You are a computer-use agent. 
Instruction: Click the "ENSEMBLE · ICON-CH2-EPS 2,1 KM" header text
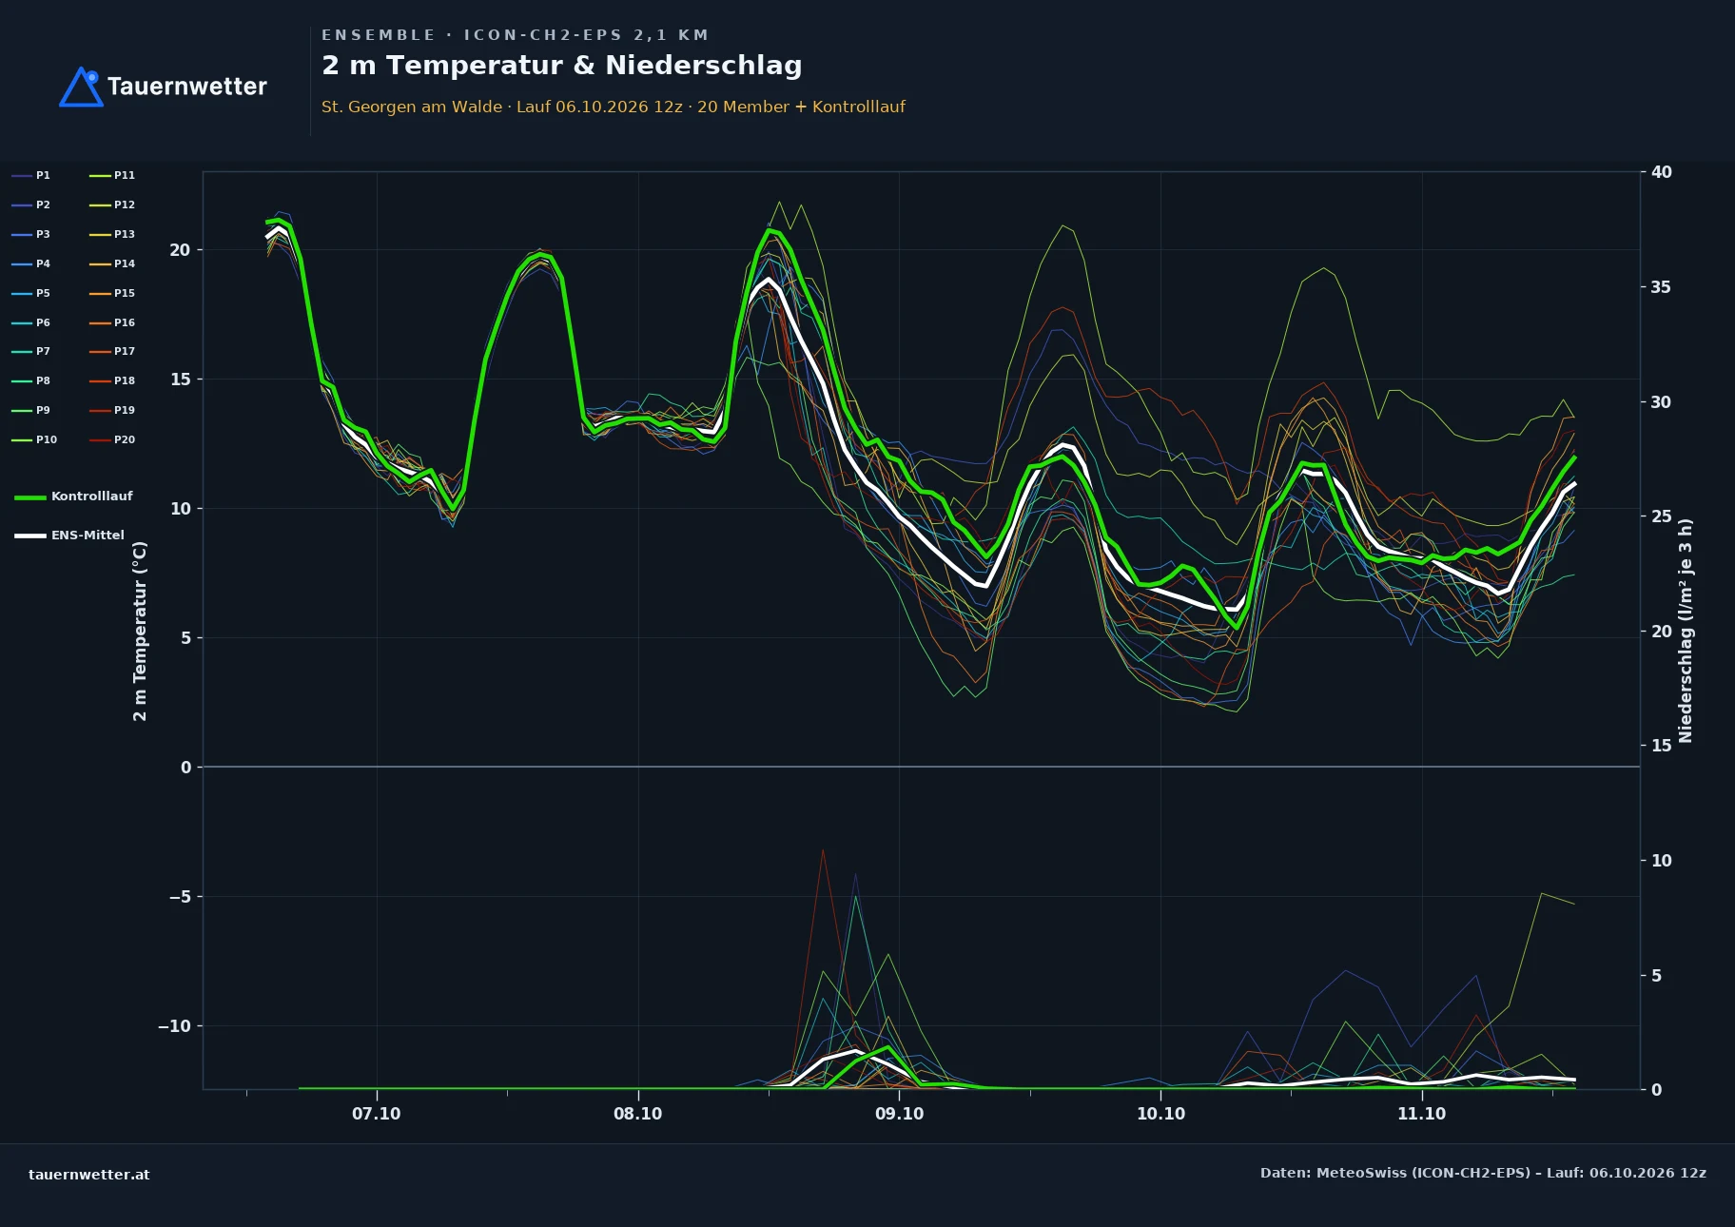pos(516,35)
